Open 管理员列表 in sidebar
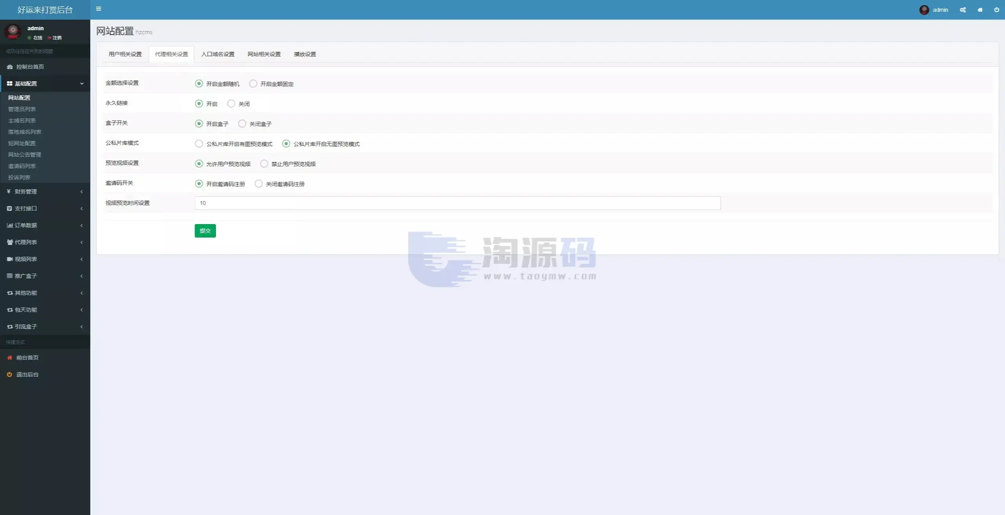 pos(22,109)
